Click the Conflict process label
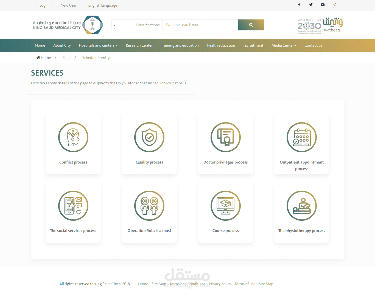375x295 pixels. click(x=73, y=162)
